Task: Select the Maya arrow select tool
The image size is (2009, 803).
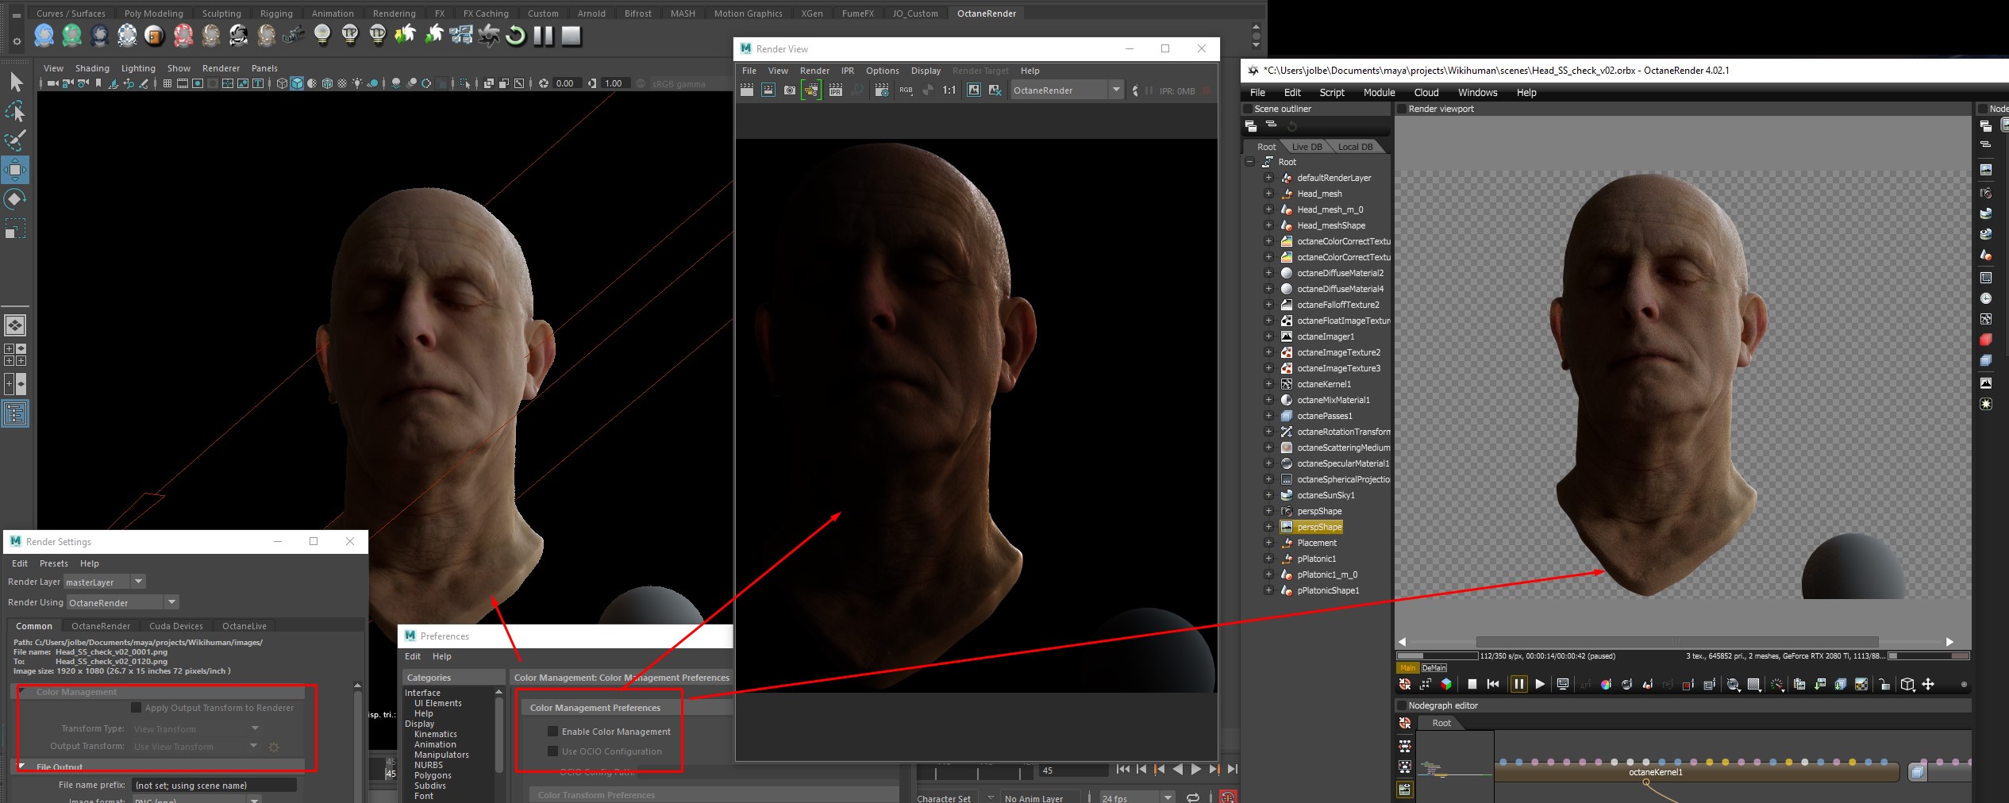Action: coord(16,82)
